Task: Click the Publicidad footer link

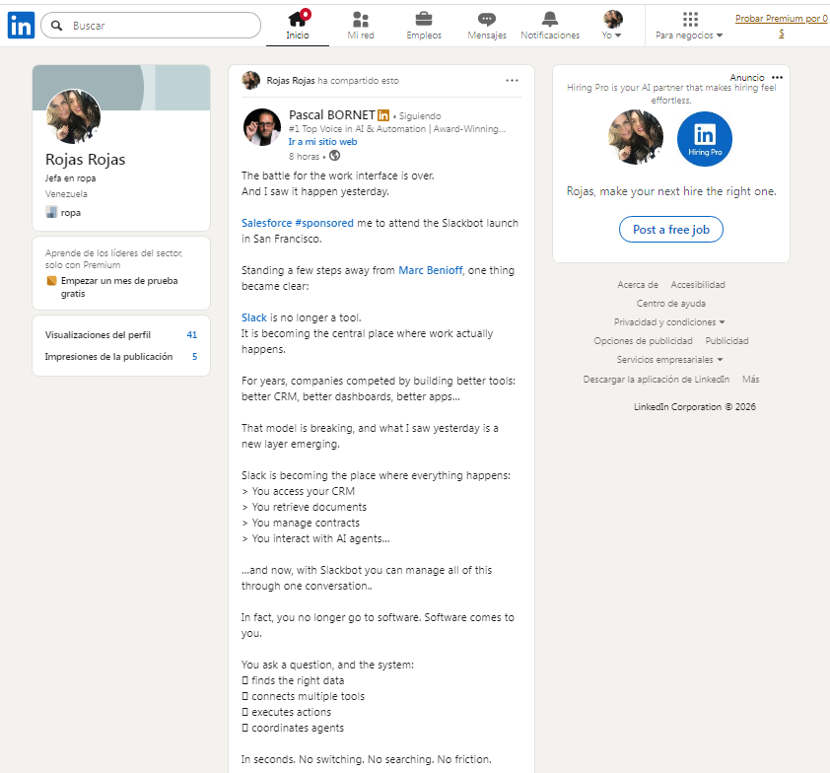Action: pyautogui.click(x=726, y=341)
